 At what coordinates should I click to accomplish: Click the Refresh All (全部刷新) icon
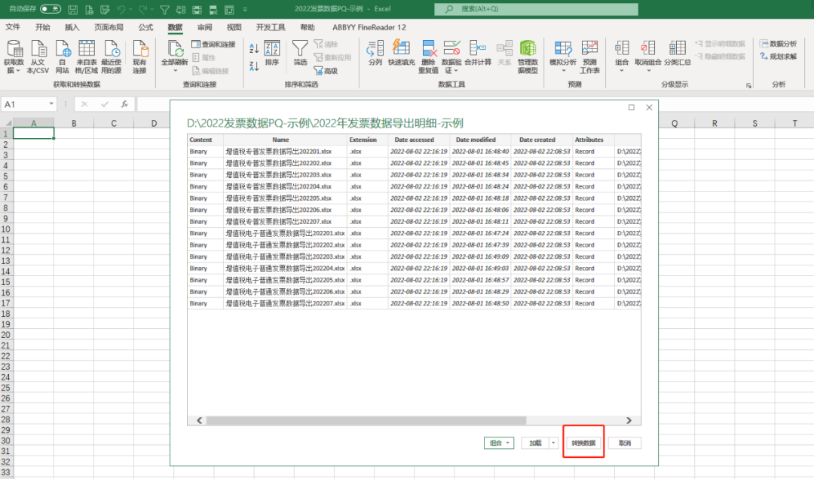(x=174, y=49)
